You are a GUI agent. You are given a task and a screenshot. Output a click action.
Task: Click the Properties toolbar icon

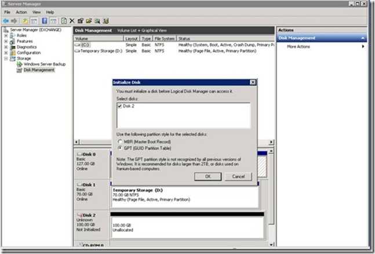tap(81, 21)
